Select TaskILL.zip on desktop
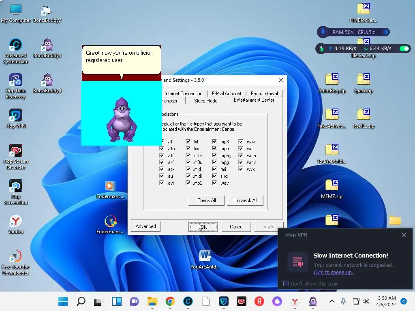Screen dimensions: 415x311 click(x=364, y=119)
